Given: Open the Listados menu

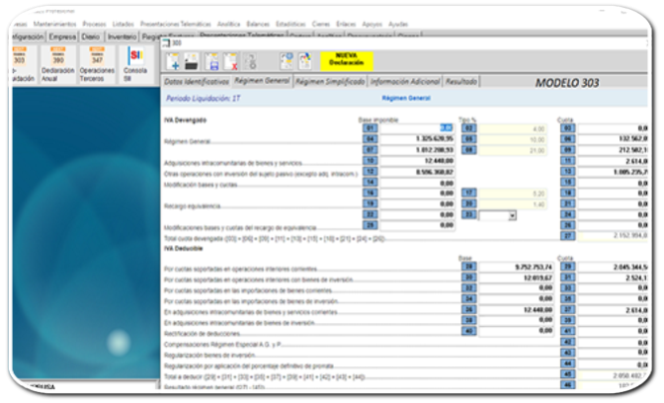Looking at the screenshot, I should tap(123, 24).
